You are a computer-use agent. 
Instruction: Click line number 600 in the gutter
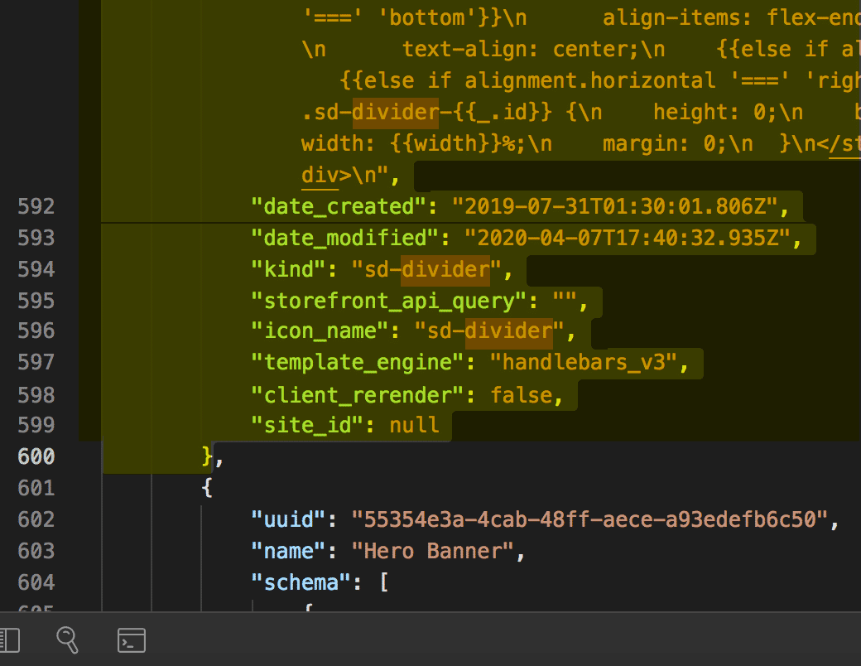click(x=36, y=456)
